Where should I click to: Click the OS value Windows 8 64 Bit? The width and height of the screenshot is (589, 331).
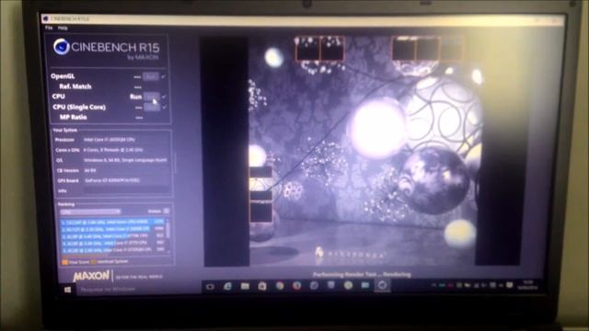125,160
